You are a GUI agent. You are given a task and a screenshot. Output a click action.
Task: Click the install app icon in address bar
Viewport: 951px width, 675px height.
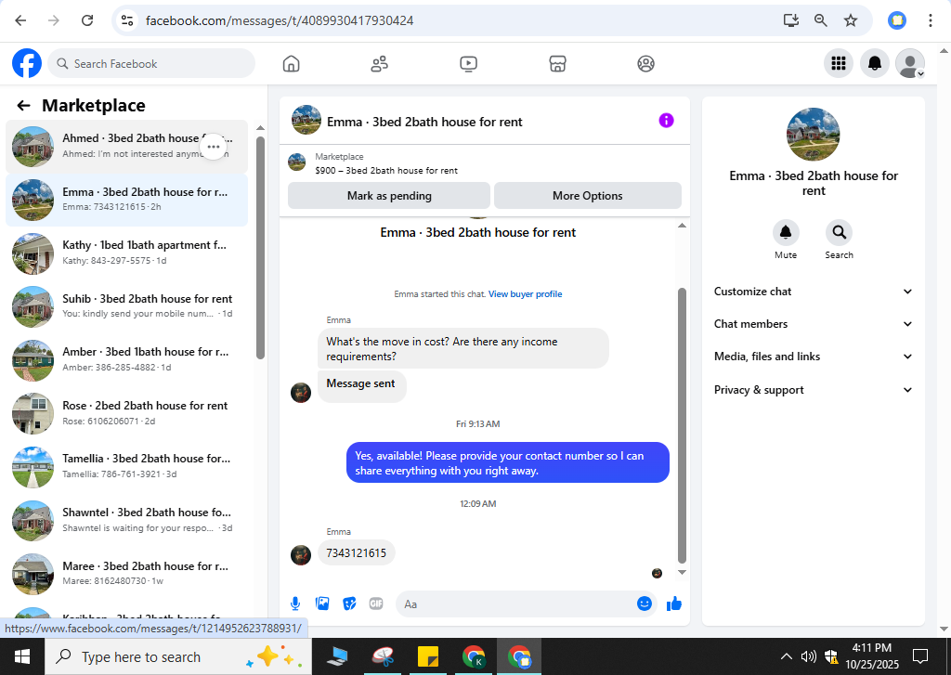coord(791,20)
